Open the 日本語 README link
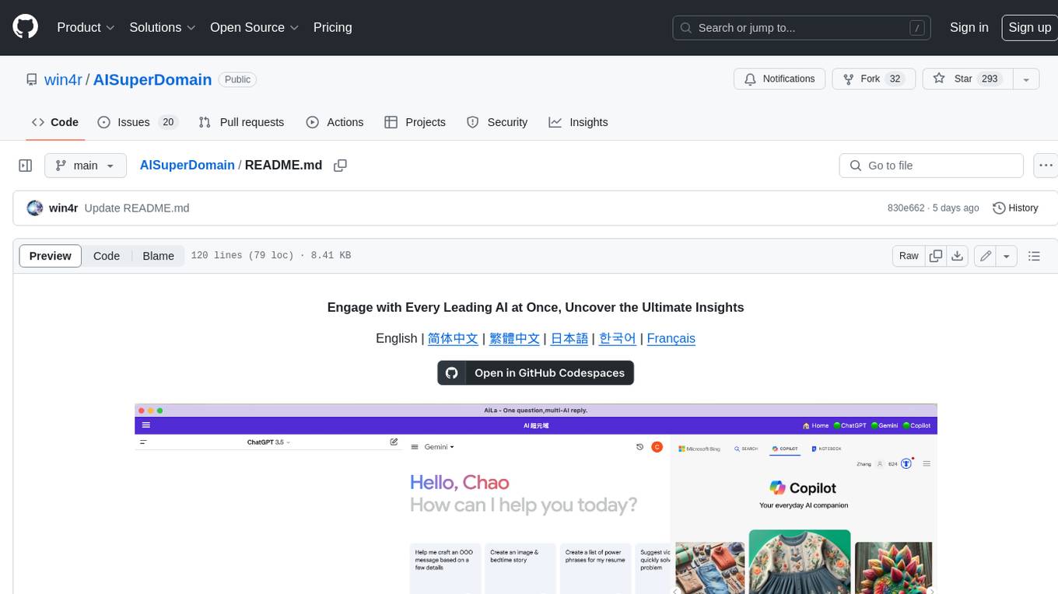This screenshot has height=594, width=1058. click(569, 338)
